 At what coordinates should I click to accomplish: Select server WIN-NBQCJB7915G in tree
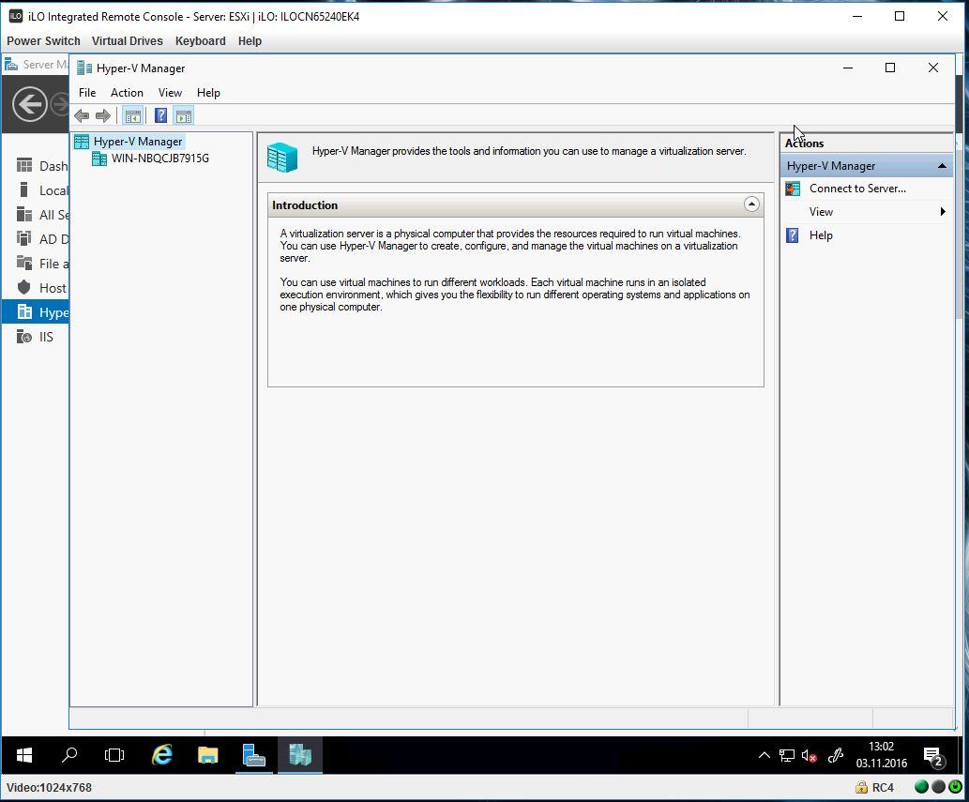(160, 159)
